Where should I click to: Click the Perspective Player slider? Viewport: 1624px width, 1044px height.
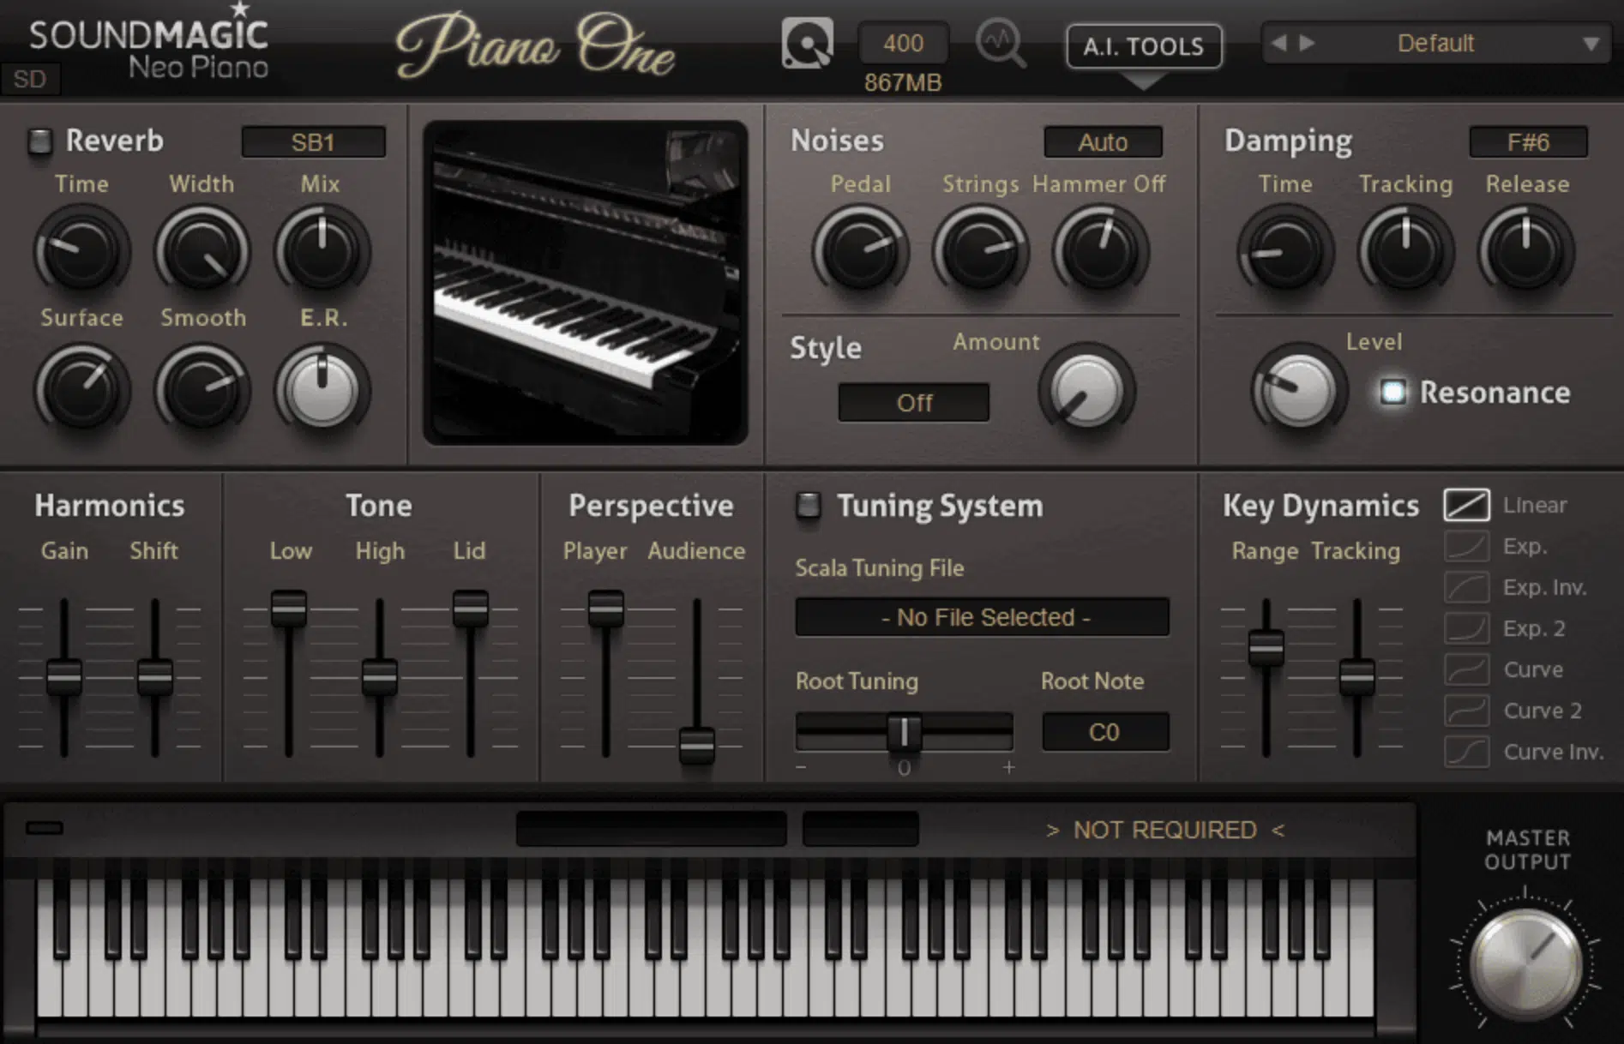[x=606, y=675]
